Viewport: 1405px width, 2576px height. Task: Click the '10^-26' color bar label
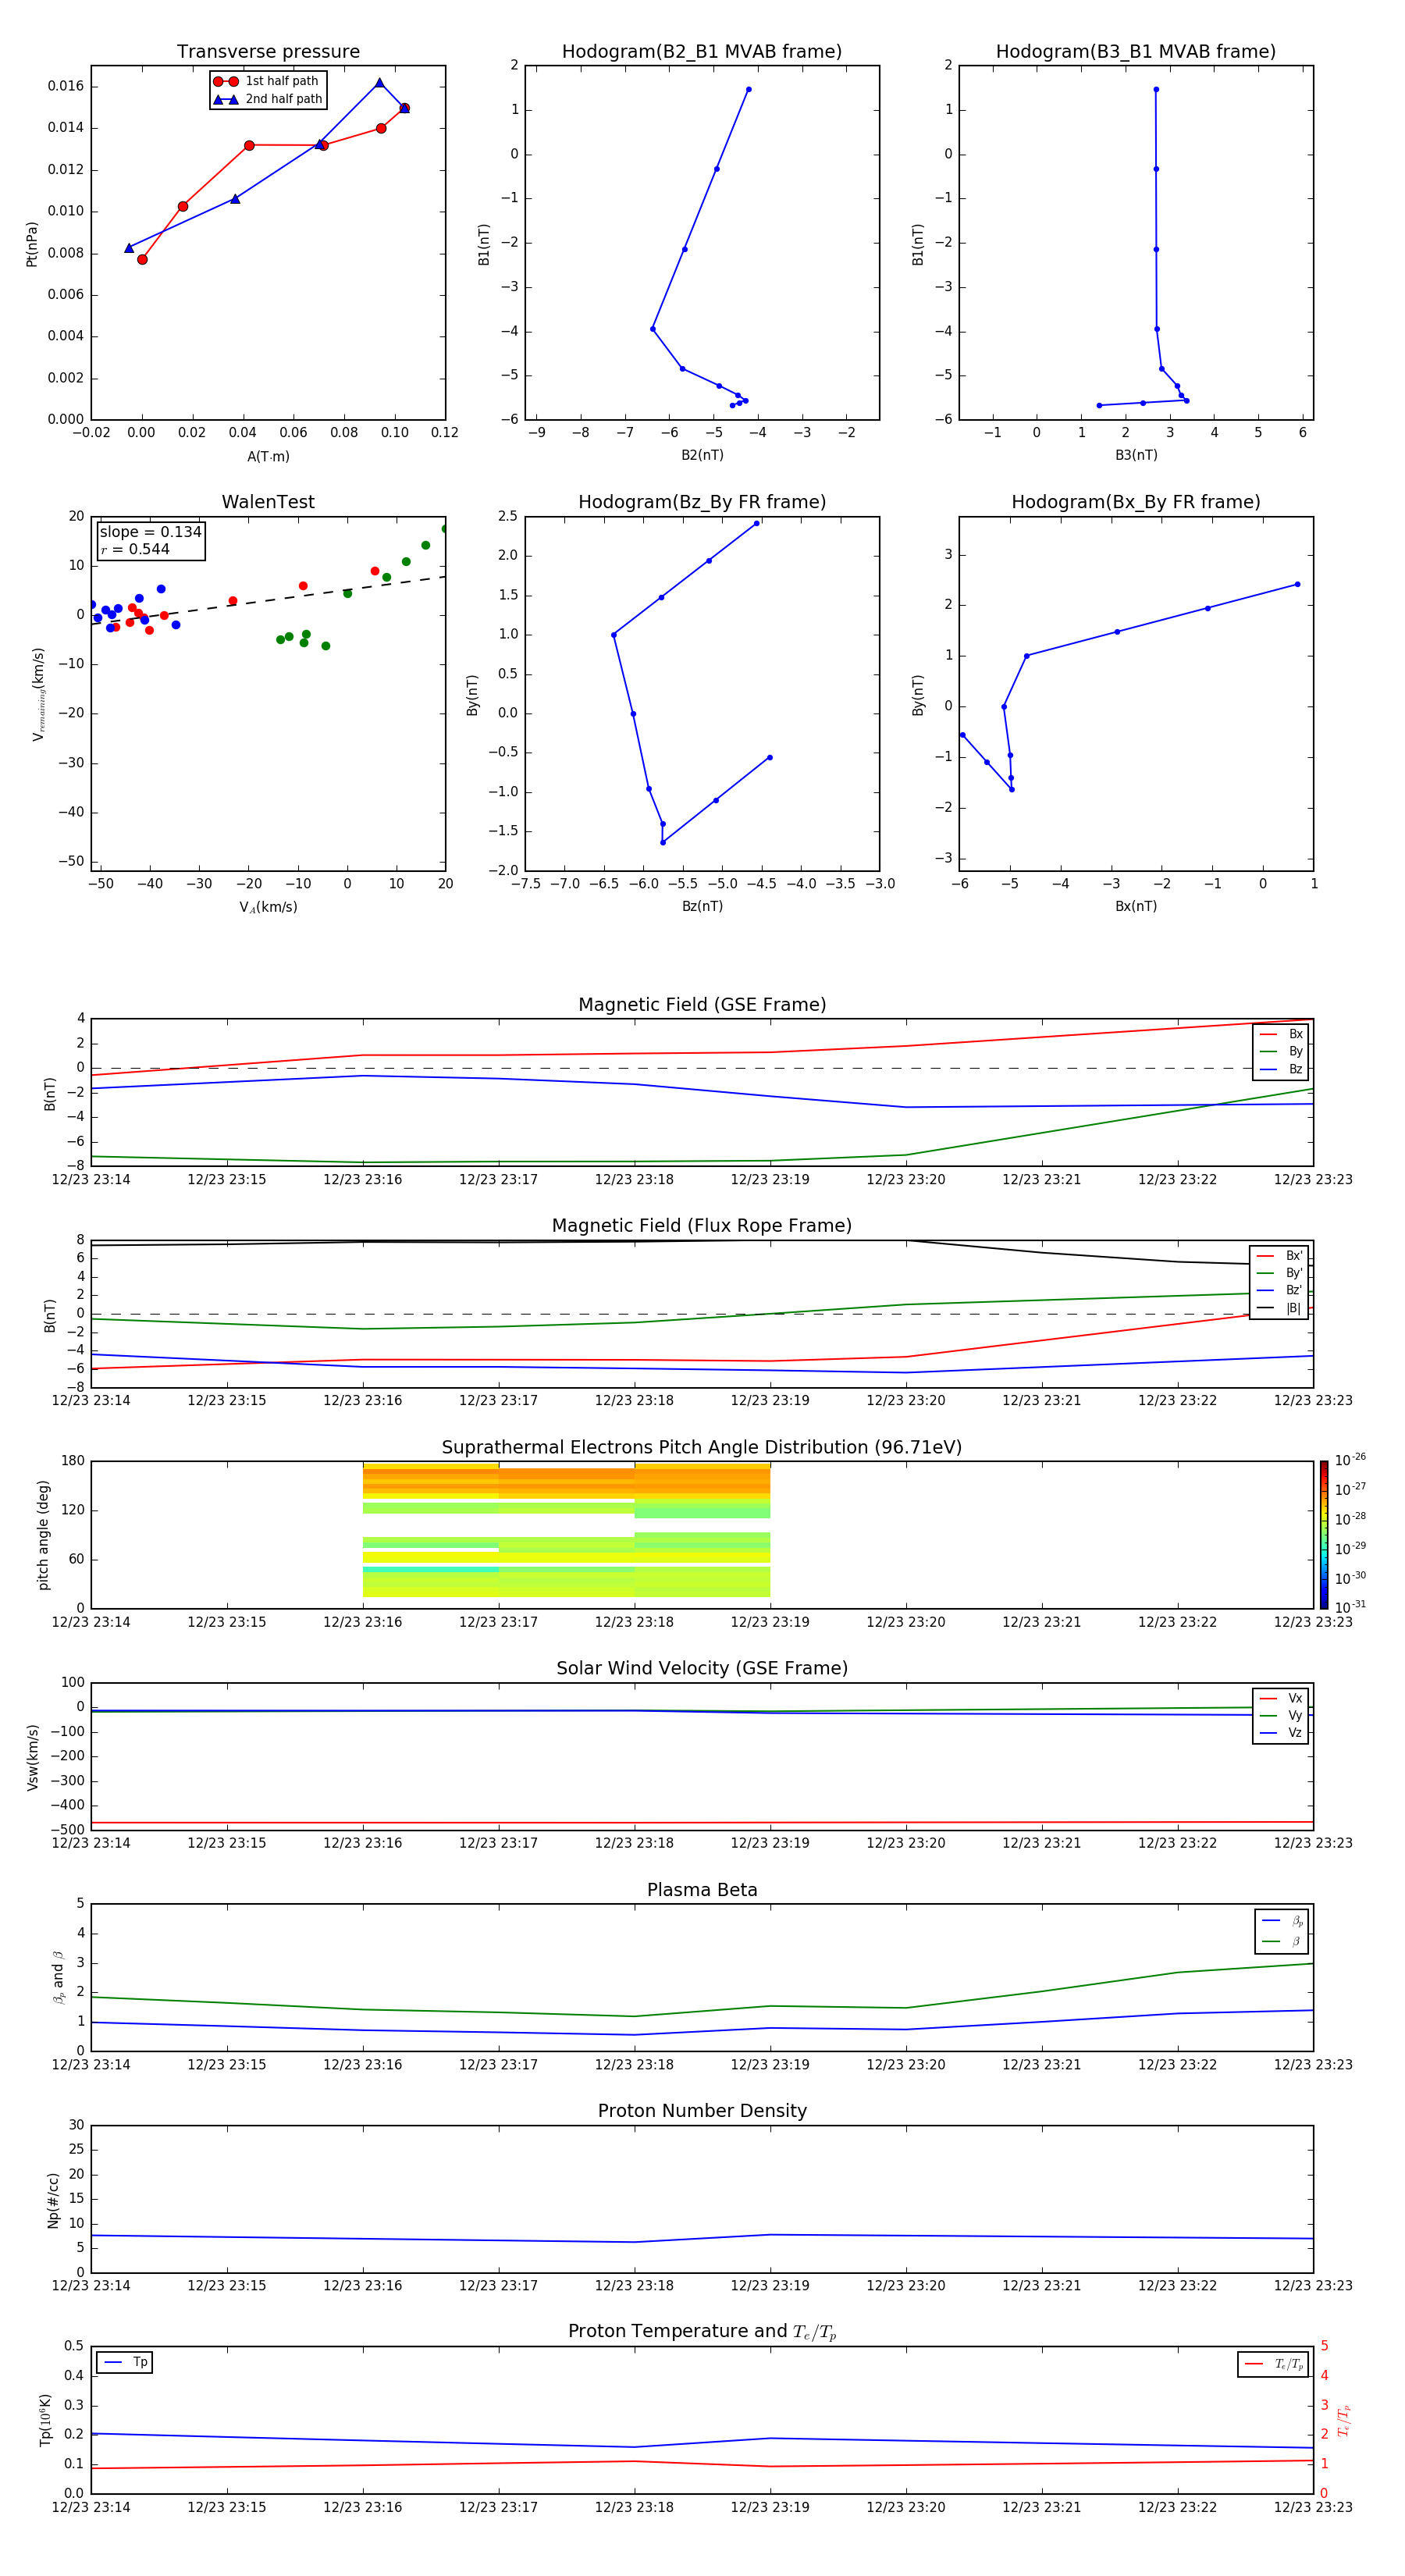pos(1349,1460)
